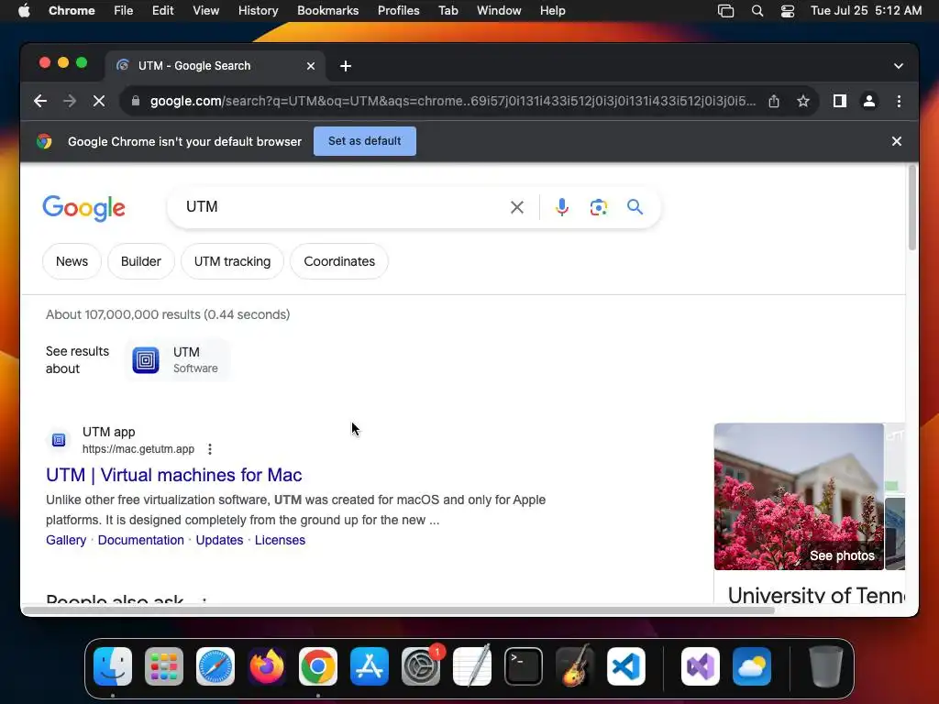Open a new tab

pos(346,66)
